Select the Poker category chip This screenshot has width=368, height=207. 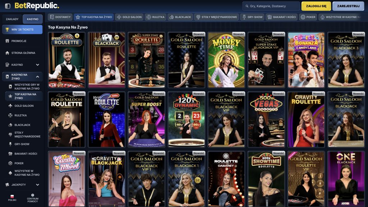coord(308,17)
